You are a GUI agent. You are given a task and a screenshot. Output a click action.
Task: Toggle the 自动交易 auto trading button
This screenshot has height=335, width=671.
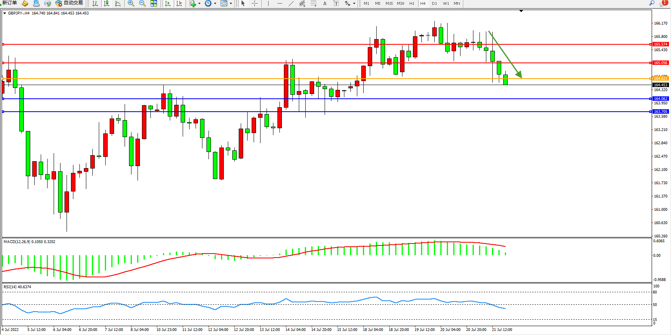click(69, 3)
